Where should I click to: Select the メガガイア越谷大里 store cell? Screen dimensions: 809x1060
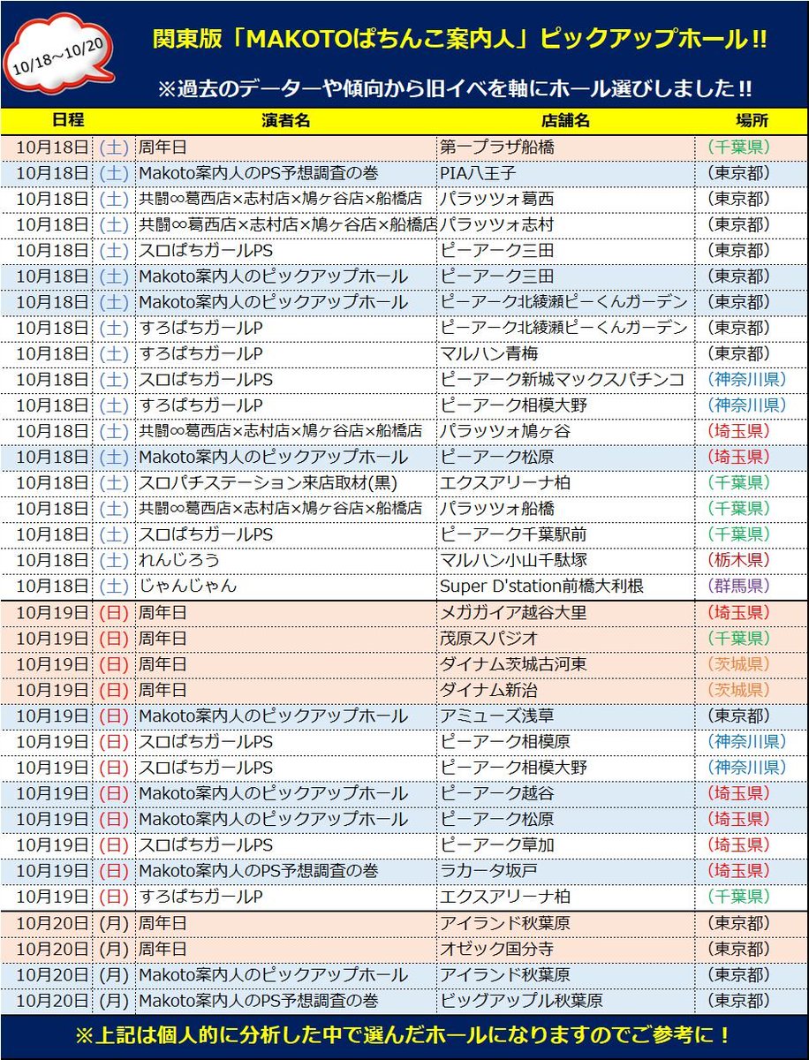pyautogui.click(x=565, y=612)
